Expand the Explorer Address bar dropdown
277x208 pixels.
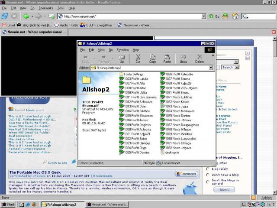(211, 68)
